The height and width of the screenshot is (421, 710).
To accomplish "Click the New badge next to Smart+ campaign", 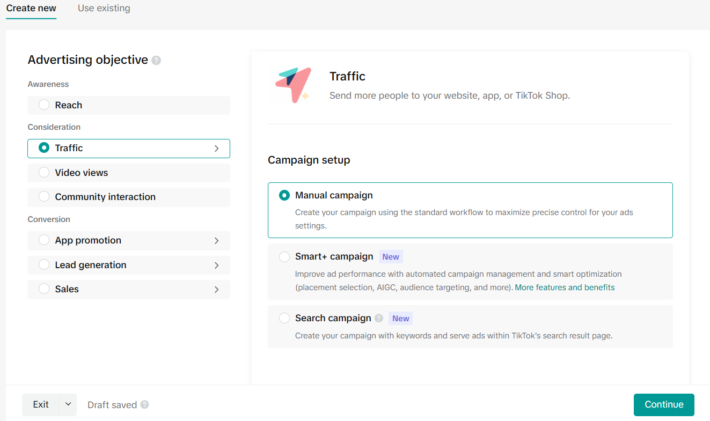I will coord(390,257).
